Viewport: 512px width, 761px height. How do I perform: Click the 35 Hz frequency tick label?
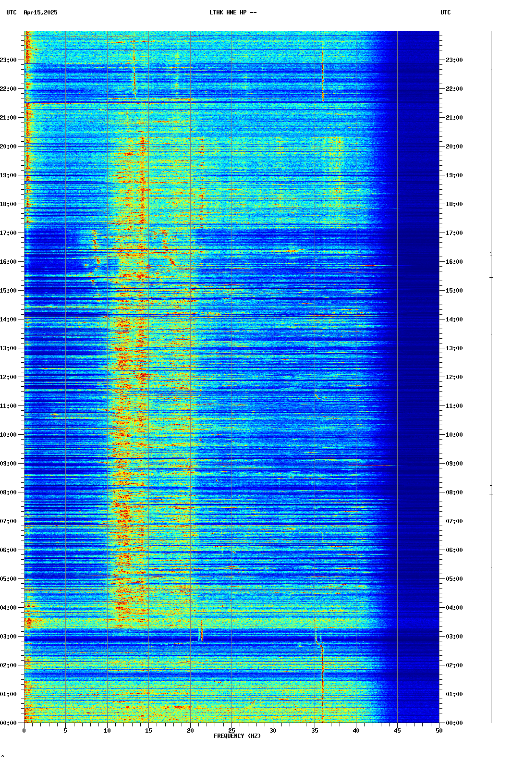coord(315,731)
